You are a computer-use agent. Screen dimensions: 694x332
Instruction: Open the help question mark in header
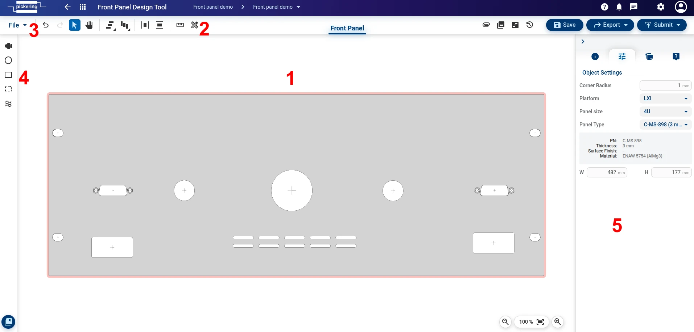pyautogui.click(x=604, y=7)
